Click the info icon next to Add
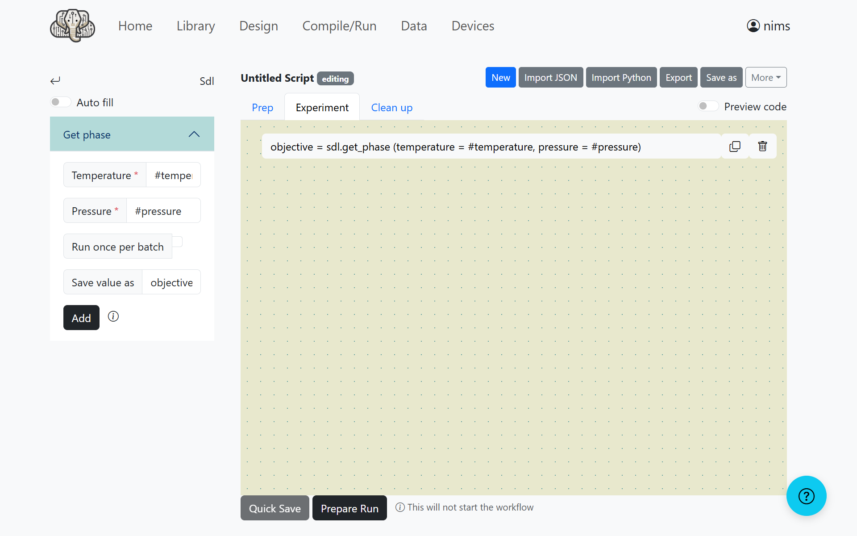This screenshot has width=857, height=536. pyautogui.click(x=113, y=317)
